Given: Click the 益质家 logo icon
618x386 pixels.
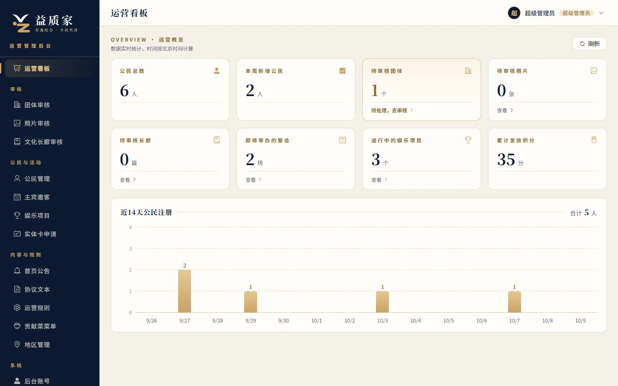Looking at the screenshot, I should [21, 23].
